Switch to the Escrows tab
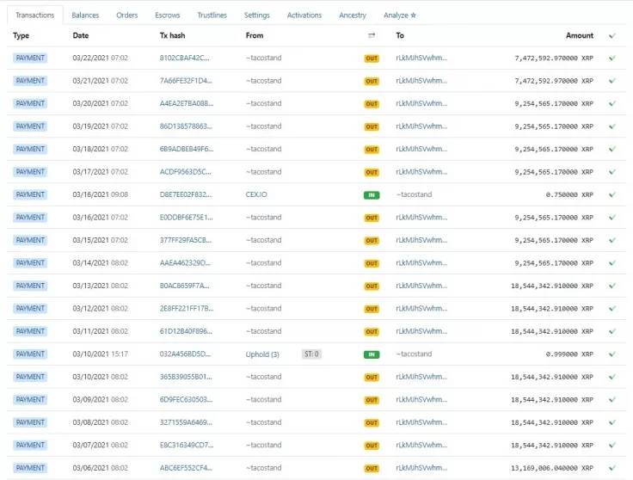Image resolution: width=633 pixels, height=480 pixels. click(167, 15)
